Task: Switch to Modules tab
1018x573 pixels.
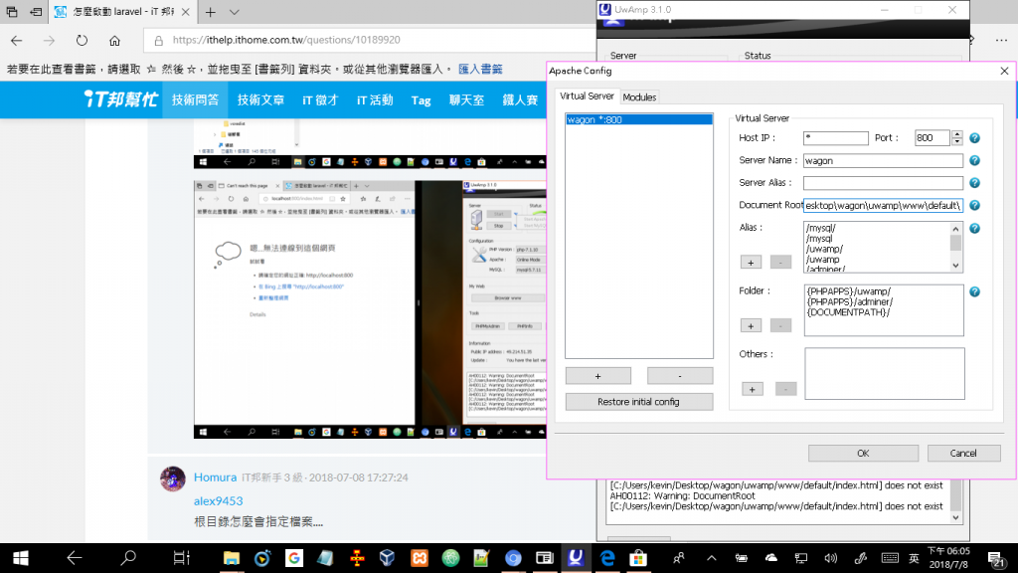Action: (639, 96)
